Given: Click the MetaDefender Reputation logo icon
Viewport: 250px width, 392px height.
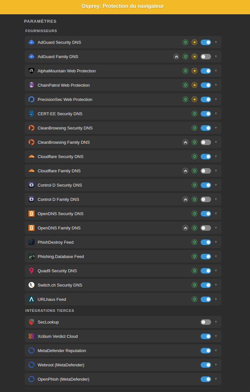Looking at the screenshot, I should (x=31, y=350).
